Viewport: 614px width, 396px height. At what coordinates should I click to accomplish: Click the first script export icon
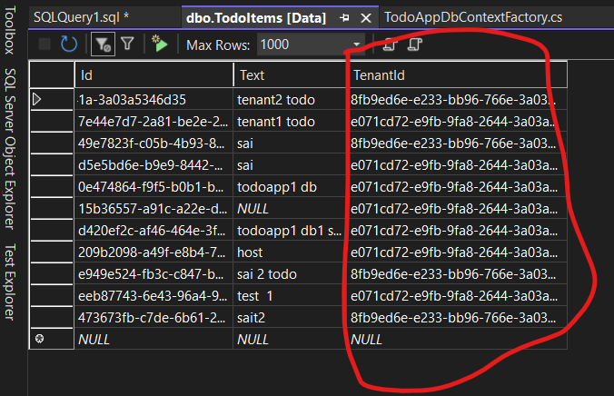[390, 44]
